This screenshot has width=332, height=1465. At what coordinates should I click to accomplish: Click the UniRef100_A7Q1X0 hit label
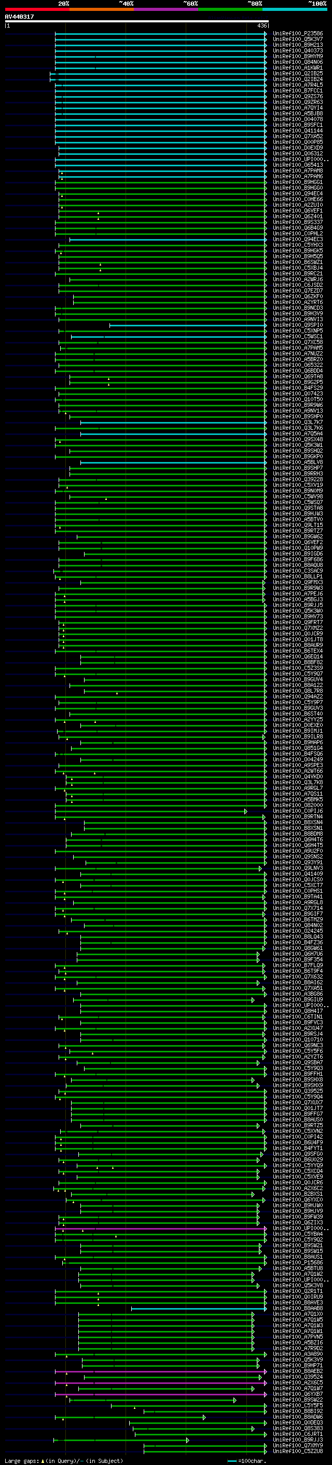pyautogui.click(x=298, y=1314)
